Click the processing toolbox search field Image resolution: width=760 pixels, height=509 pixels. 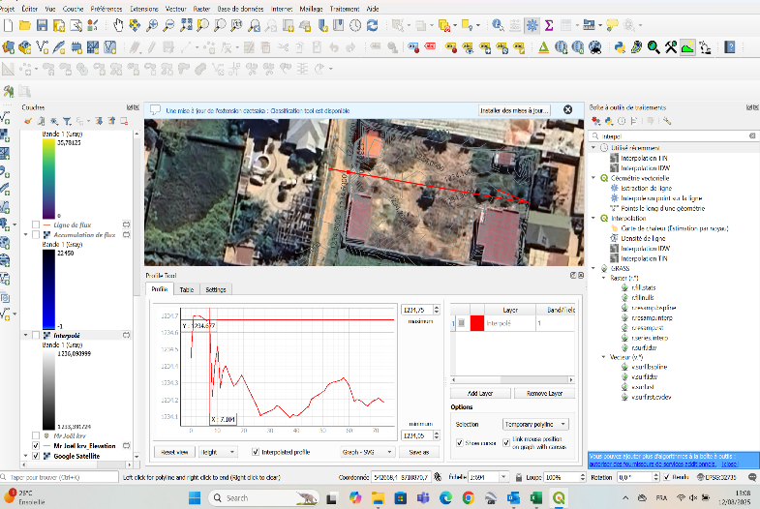point(673,136)
